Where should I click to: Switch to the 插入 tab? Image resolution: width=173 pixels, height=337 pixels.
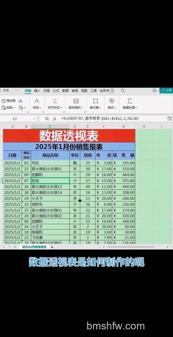pos(37,91)
